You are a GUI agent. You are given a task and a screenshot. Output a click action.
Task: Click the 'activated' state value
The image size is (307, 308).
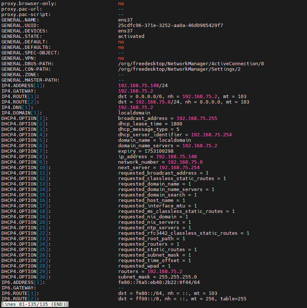[x=131, y=36]
